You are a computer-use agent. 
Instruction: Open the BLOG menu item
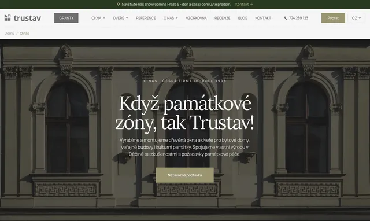pos(243,18)
